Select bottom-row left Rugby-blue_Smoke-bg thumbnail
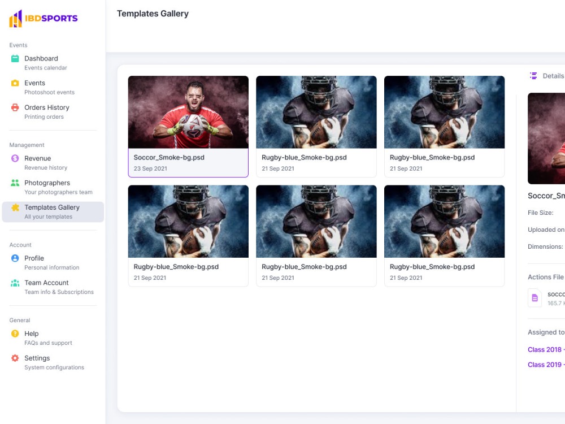 [188, 222]
